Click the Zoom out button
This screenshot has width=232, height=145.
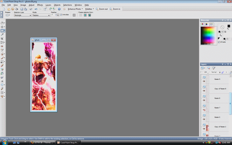tap(102, 9)
